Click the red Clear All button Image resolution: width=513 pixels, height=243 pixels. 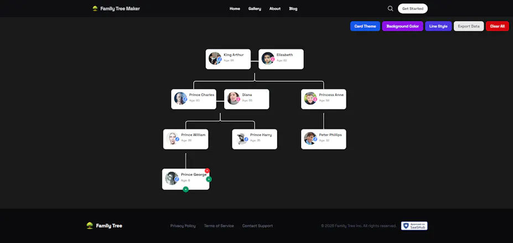498,26
